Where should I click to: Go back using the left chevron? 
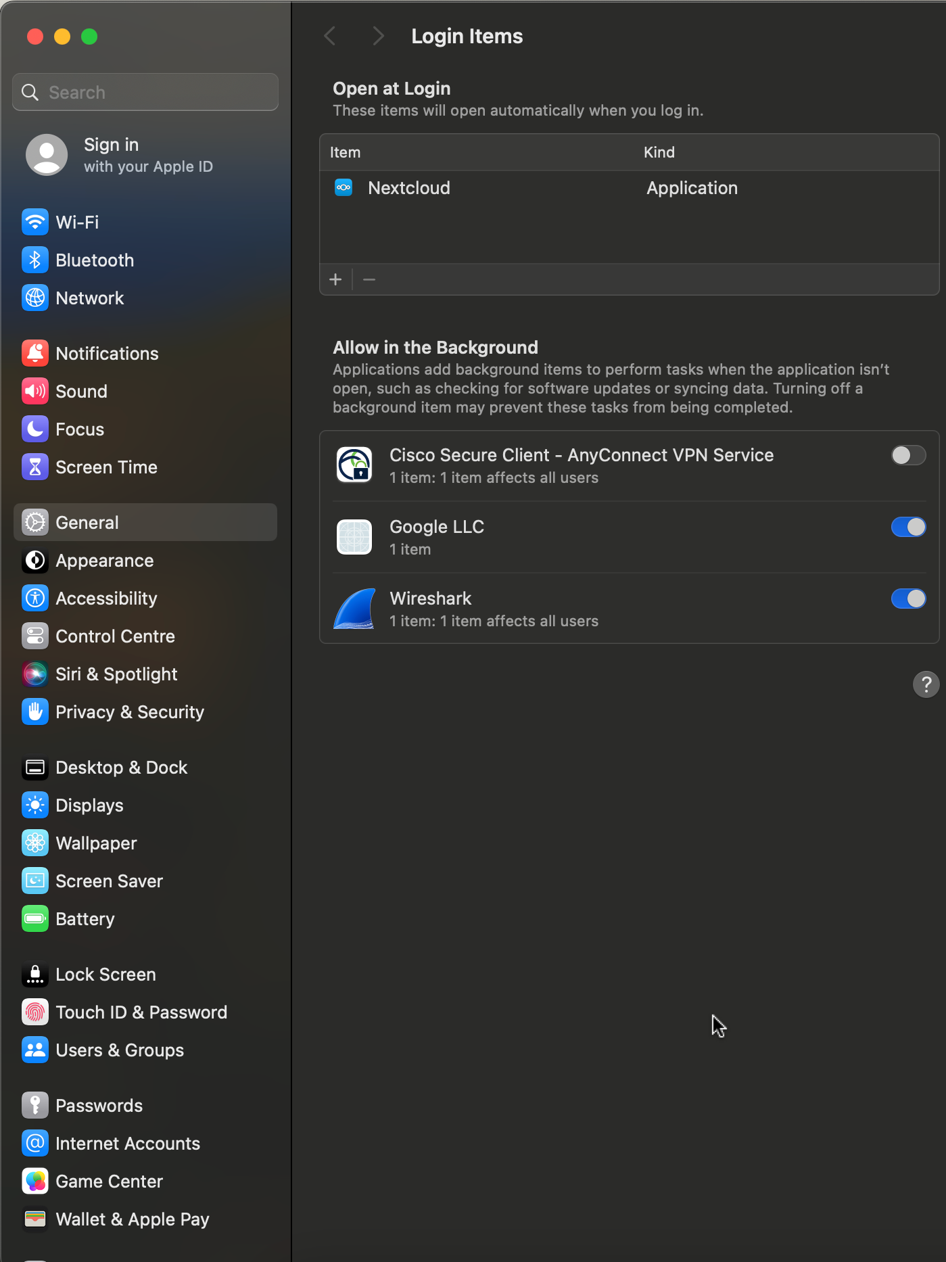click(330, 37)
